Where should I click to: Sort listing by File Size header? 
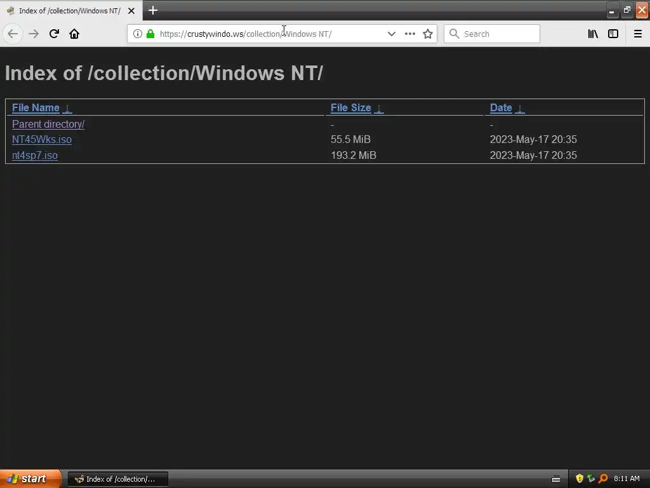click(x=350, y=108)
